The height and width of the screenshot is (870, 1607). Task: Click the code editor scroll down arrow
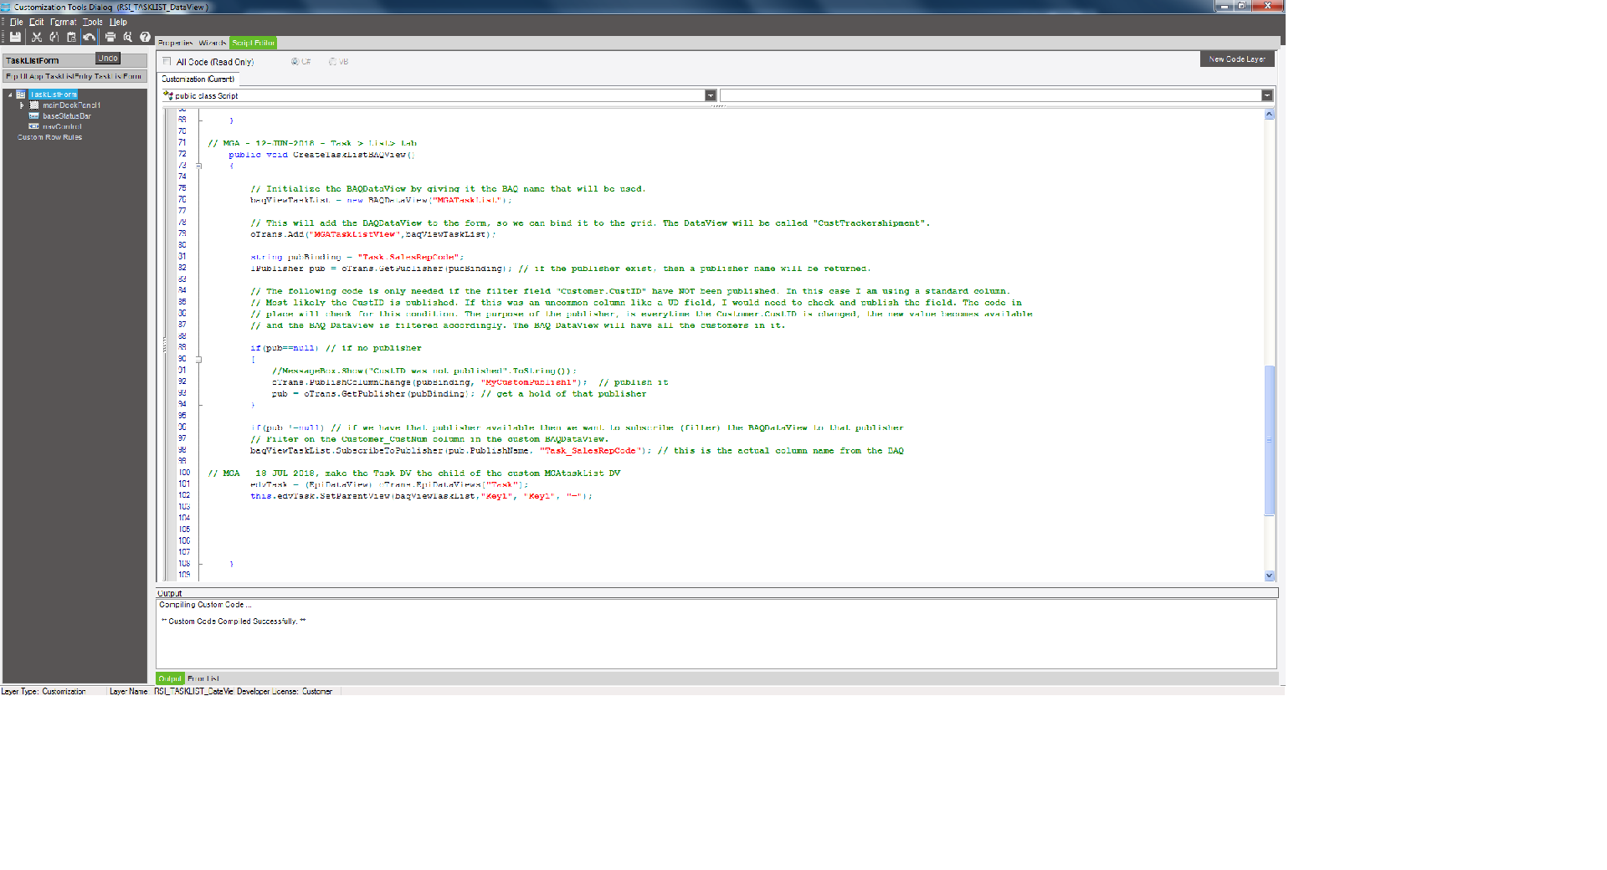click(x=1269, y=576)
